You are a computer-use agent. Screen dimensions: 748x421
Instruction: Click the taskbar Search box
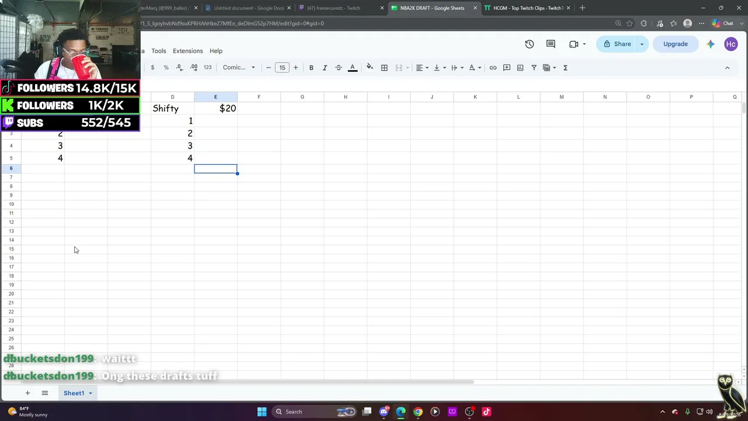(x=316, y=412)
